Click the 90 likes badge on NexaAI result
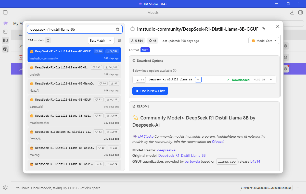This screenshot has width=306, height=194. pos(103,83)
